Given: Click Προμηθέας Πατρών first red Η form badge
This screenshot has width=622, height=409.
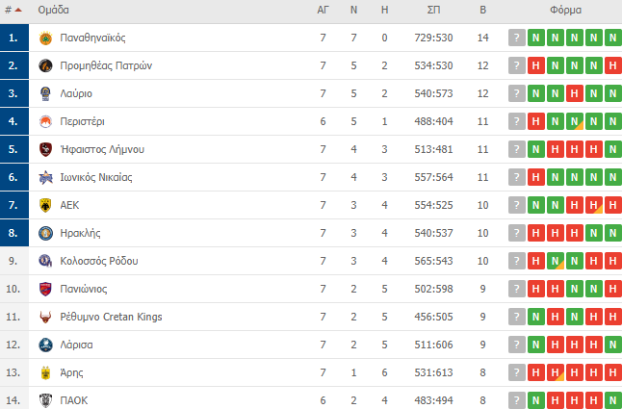Looking at the screenshot, I should tap(536, 65).
